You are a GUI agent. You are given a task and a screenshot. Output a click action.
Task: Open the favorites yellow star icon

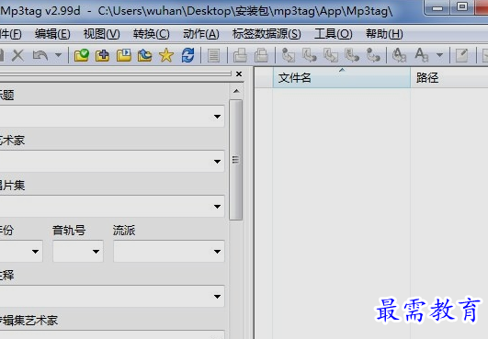click(165, 55)
